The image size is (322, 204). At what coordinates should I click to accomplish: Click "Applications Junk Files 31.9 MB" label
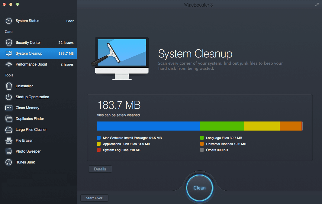[127, 144]
